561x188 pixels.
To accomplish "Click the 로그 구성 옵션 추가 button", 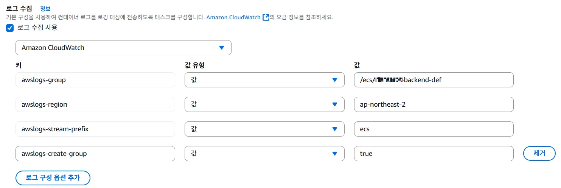I will coord(53,178).
